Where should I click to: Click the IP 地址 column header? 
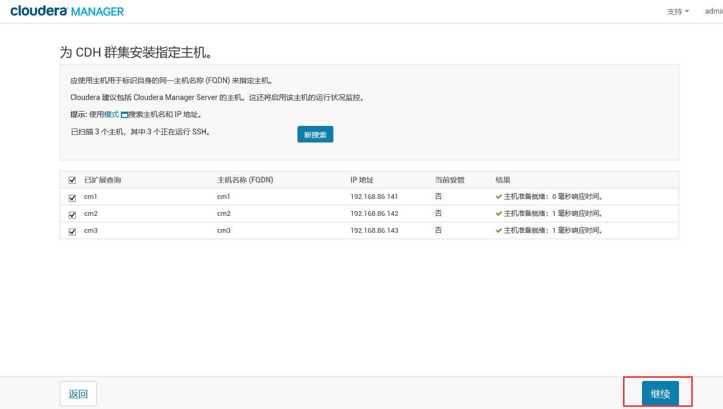362,180
